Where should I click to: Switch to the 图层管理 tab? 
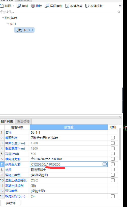[23, 121]
